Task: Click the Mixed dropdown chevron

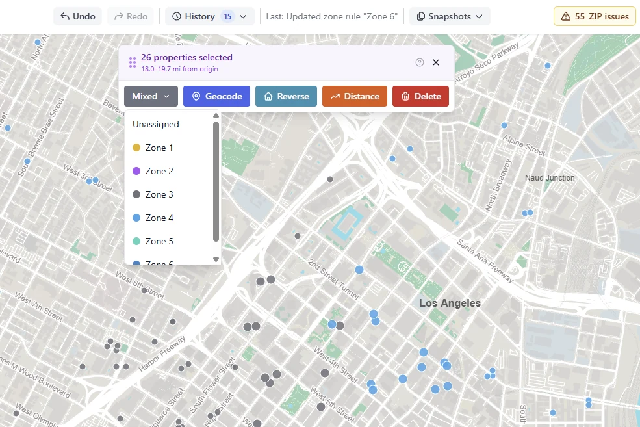Action: (166, 96)
